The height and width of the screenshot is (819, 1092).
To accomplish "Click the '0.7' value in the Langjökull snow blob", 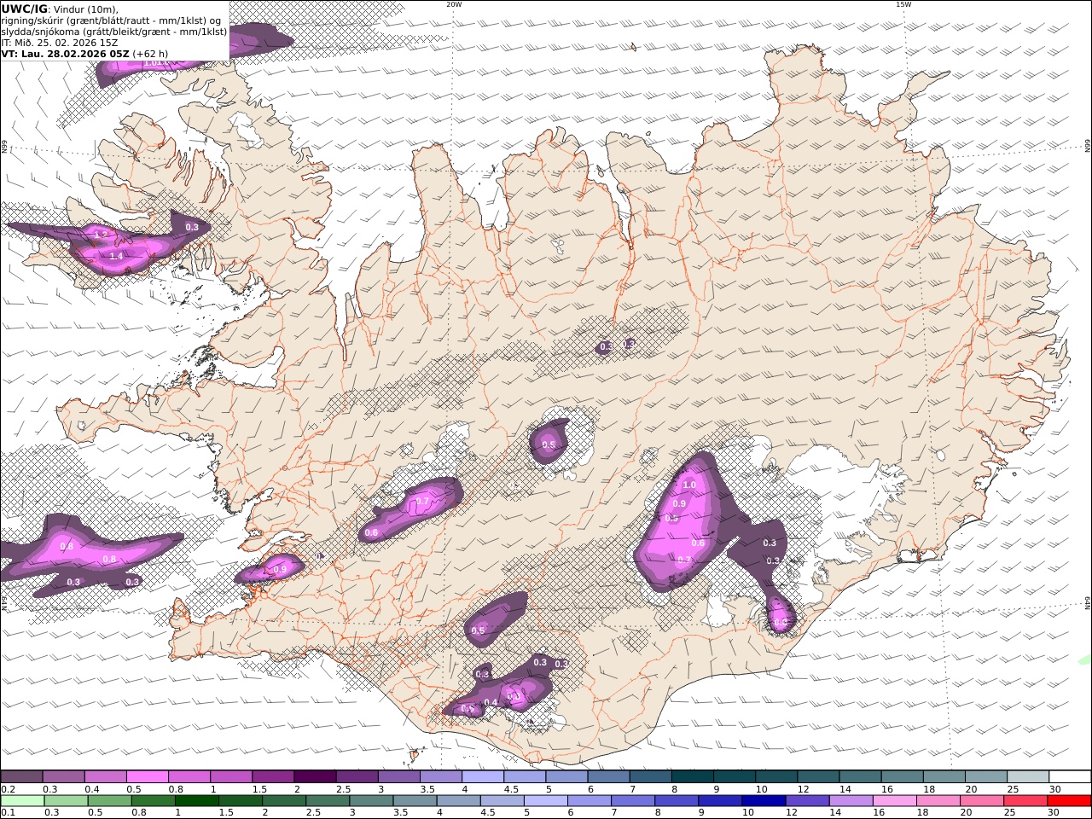I will pyautogui.click(x=421, y=502).
